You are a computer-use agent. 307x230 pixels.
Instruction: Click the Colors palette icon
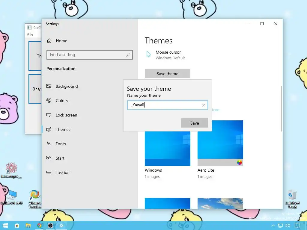(x=49, y=100)
